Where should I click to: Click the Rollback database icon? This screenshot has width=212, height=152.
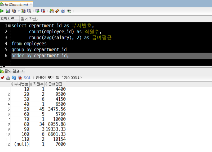[x=43, y=11]
